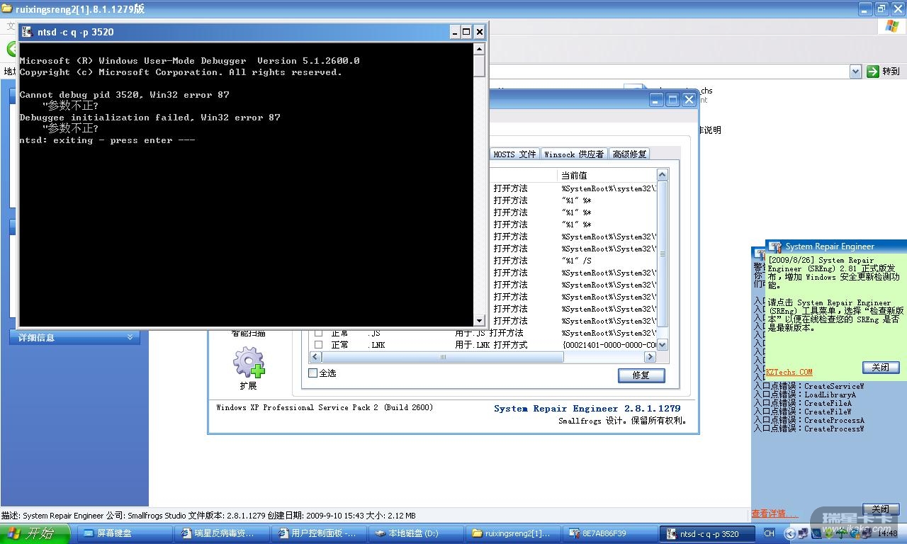
Task: Click the SREng list scroll-down arrow
Action: coord(663,345)
